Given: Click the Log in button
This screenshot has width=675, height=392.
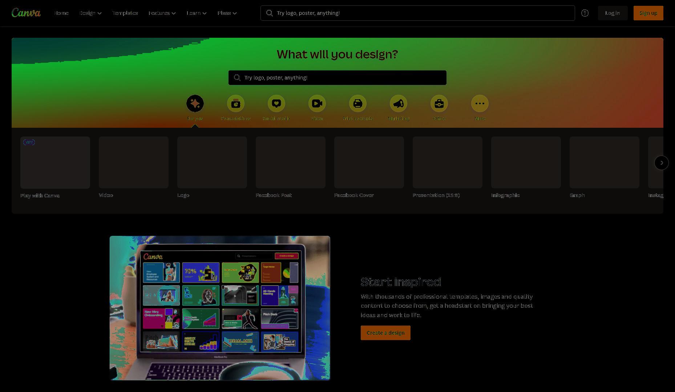Looking at the screenshot, I should point(613,13).
